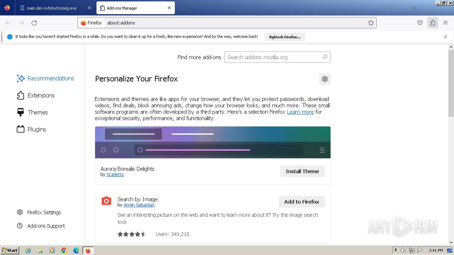This screenshot has height=255, width=454.
Task: Follow the Learn more link
Action: click(x=300, y=112)
